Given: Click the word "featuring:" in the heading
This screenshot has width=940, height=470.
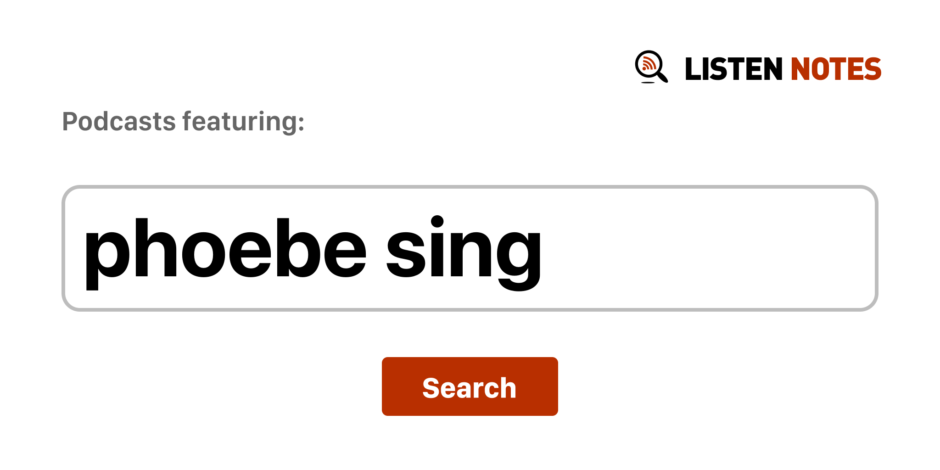Looking at the screenshot, I should (243, 122).
